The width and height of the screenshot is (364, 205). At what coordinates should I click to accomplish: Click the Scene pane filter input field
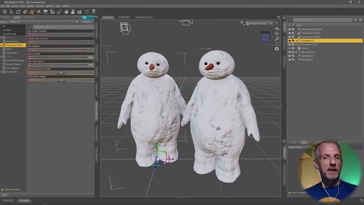[x=322, y=20]
